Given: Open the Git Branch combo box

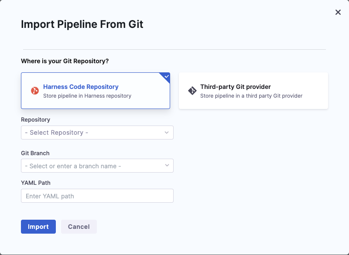Looking at the screenshot, I should (92, 166).
